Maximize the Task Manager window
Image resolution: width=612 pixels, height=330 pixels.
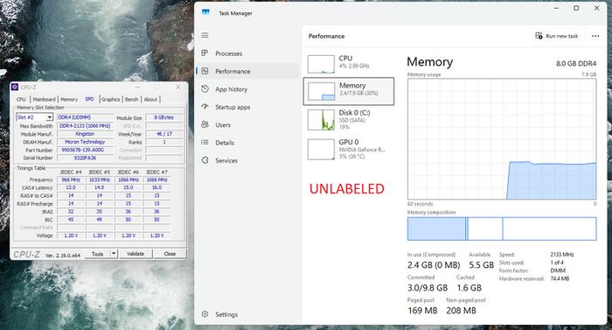(576, 8)
